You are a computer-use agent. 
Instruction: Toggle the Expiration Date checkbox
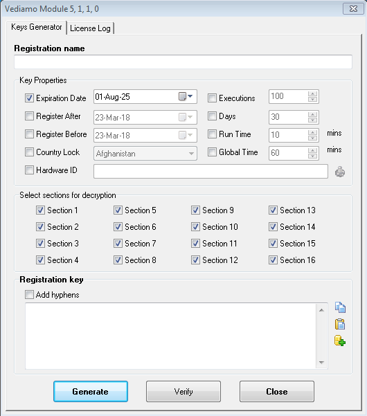pos(29,98)
